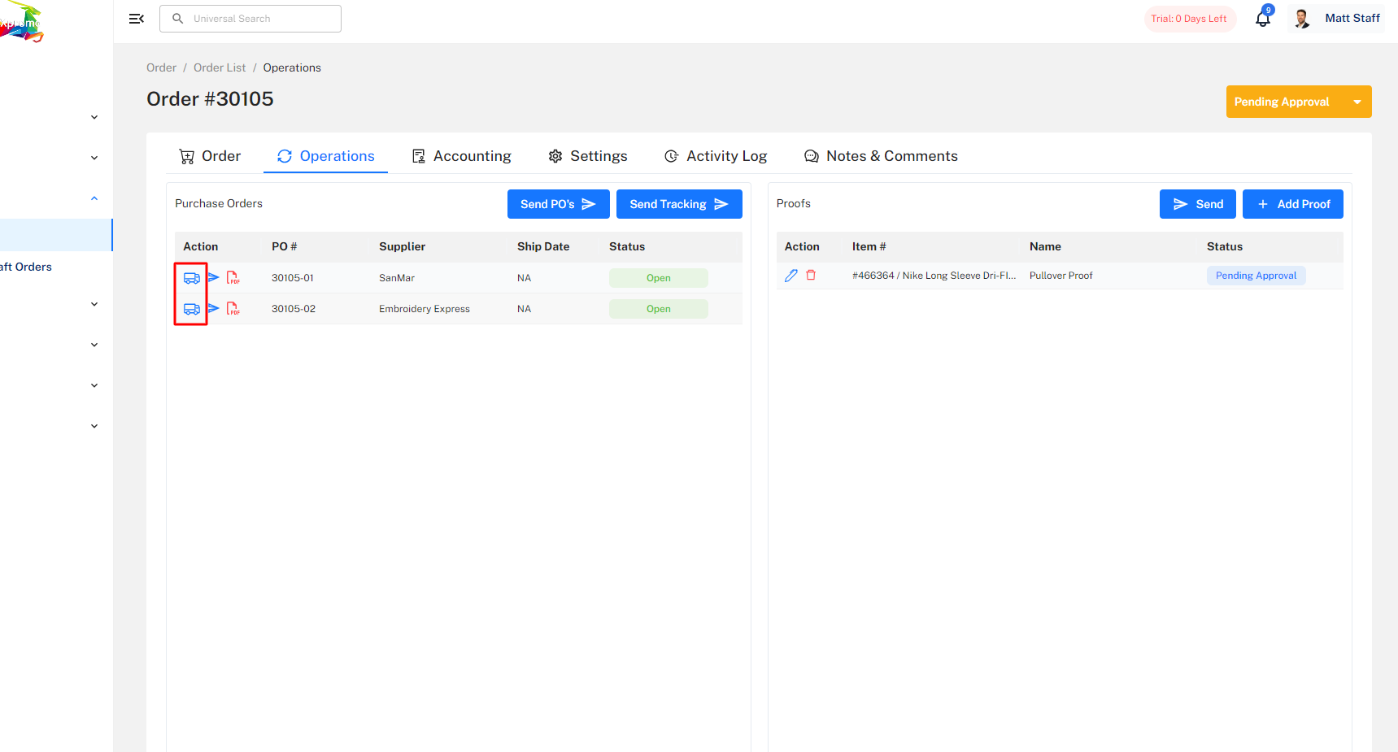Click the Operations breadcrumb text
Screen dimensions: 1398x752
(x=292, y=67)
